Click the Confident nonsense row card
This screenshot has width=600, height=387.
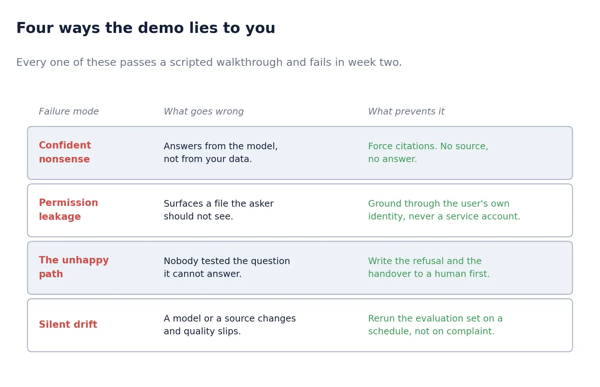[x=300, y=153]
